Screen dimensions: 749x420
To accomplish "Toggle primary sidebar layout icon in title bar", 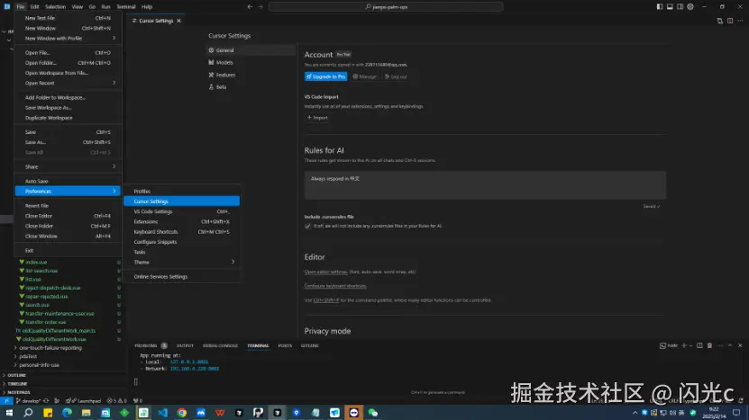I will pyautogui.click(x=659, y=6).
